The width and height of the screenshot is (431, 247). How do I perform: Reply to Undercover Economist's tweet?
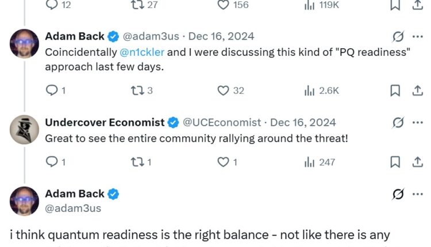(51, 162)
